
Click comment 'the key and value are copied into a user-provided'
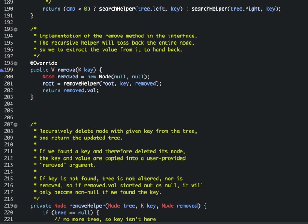112,158
